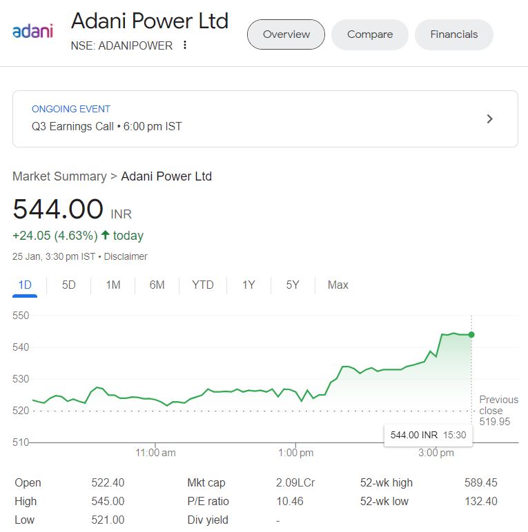Click the green up arrow next to today
528x532 pixels.
105,236
